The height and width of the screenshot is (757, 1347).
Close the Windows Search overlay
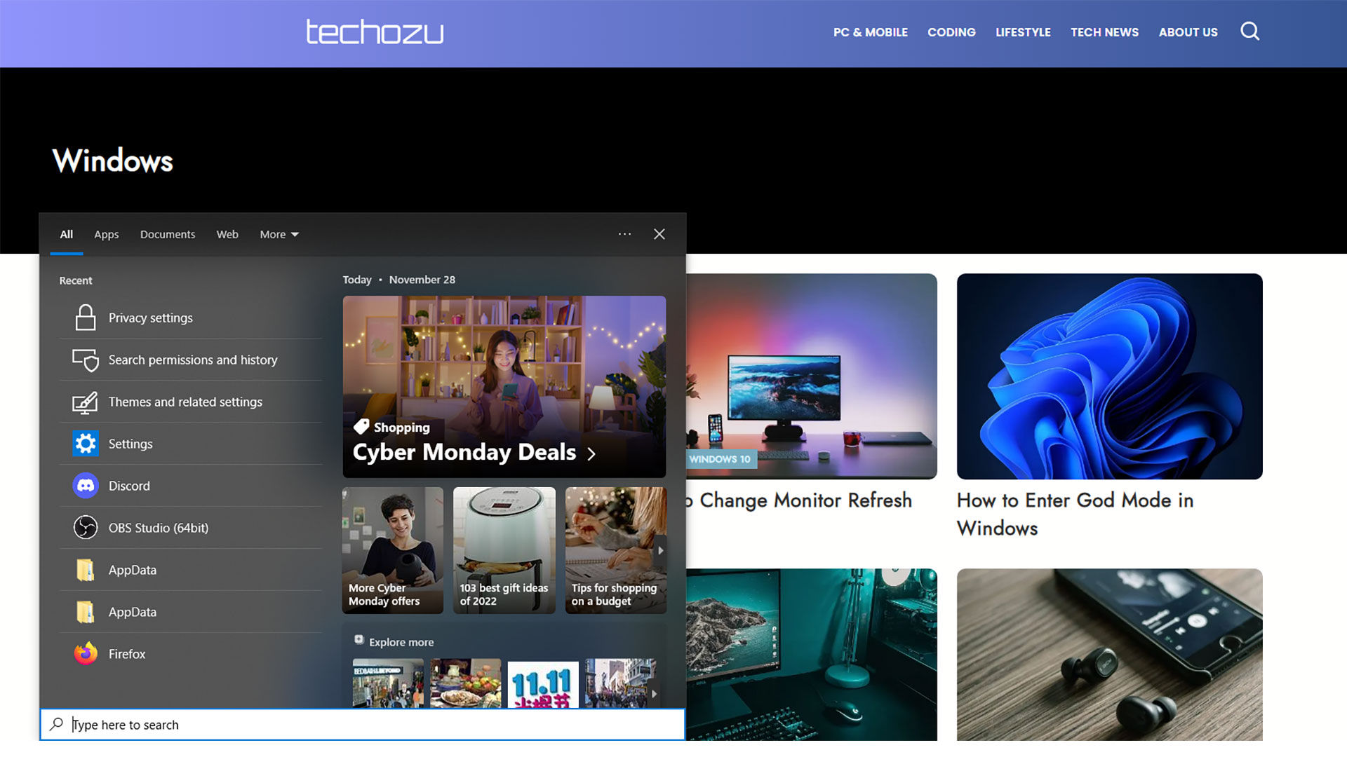(659, 233)
